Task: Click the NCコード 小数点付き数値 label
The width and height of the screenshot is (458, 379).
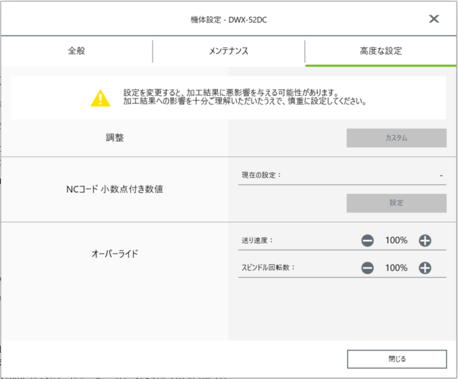Action: 114,189
